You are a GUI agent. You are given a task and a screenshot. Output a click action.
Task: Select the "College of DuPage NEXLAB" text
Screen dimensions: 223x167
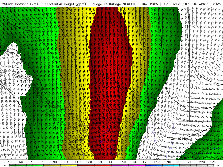[x=113, y=4]
